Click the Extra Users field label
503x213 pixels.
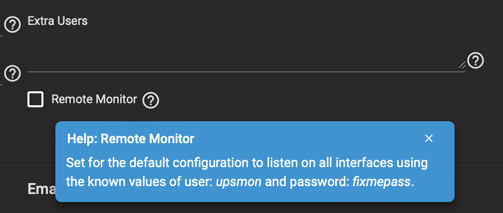(57, 21)
